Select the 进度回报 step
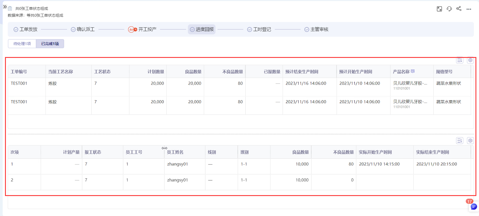Viewport: 479px width, 216px height. point(202,29)
